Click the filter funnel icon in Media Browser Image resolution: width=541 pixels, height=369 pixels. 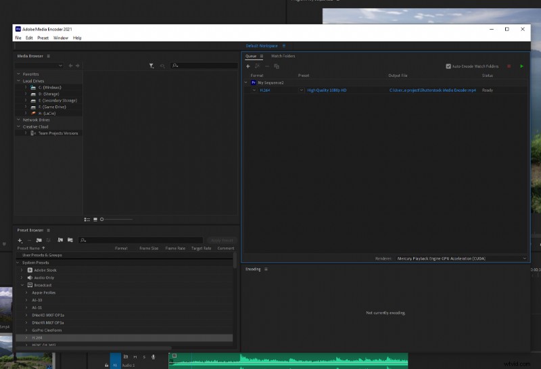pyautogui.click(x=151, y=66)
